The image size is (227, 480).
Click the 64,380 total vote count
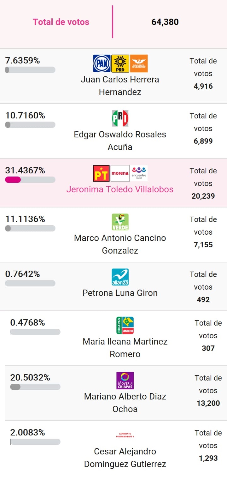click(165, 22)
